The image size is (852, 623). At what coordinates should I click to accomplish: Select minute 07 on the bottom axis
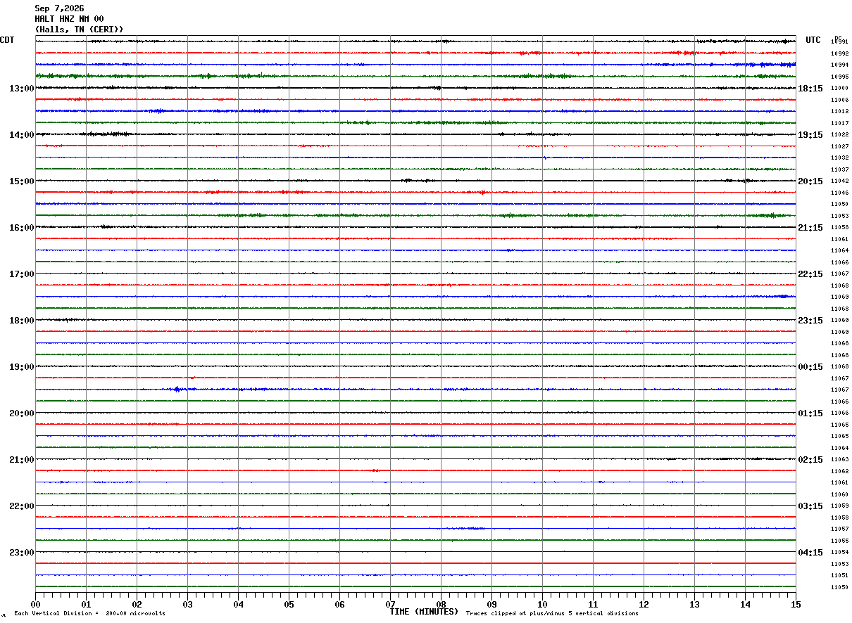[x=390, y=604]
